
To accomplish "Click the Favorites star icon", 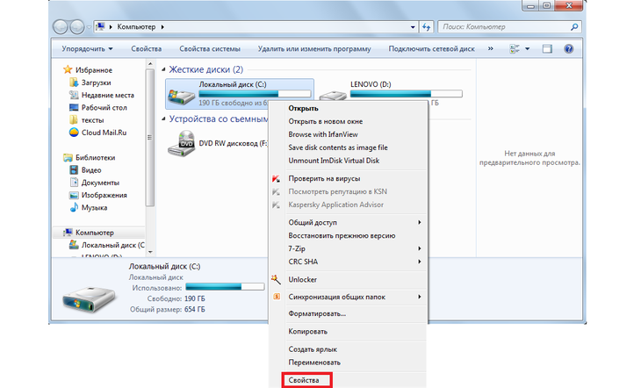I will point(68,70).
